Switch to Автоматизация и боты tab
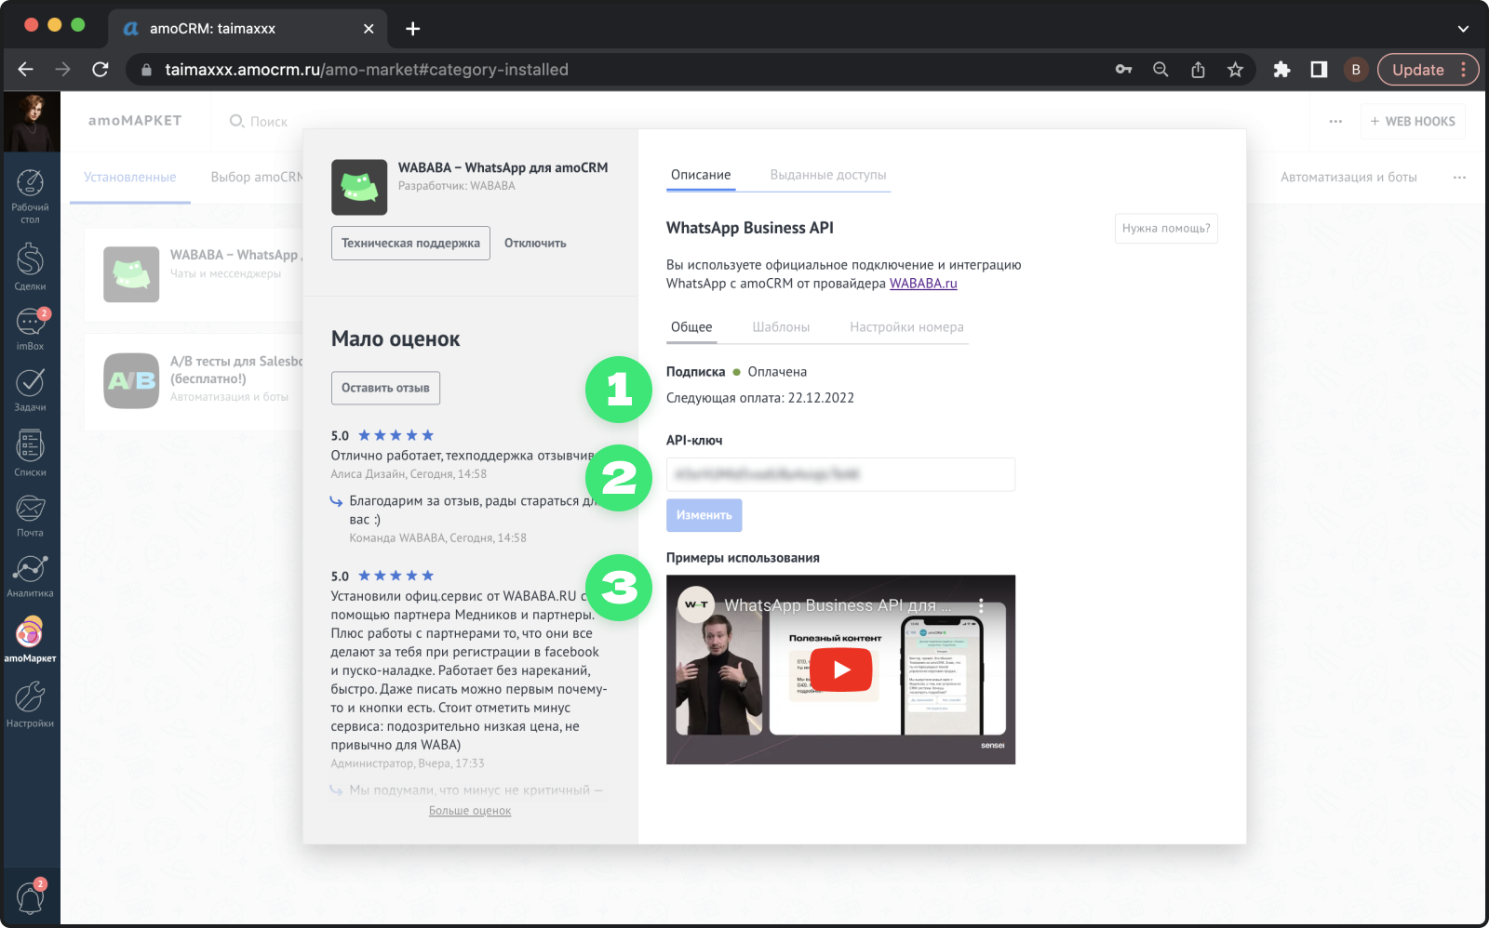 coord(1348,177)
